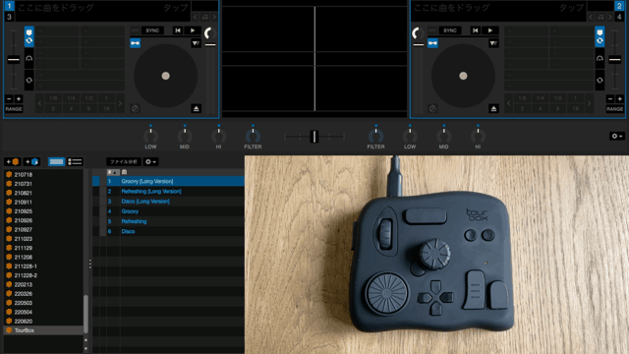Click the deck 2 eject button
The height and width of the screenshot is (354, 629).
coord(493,108)
